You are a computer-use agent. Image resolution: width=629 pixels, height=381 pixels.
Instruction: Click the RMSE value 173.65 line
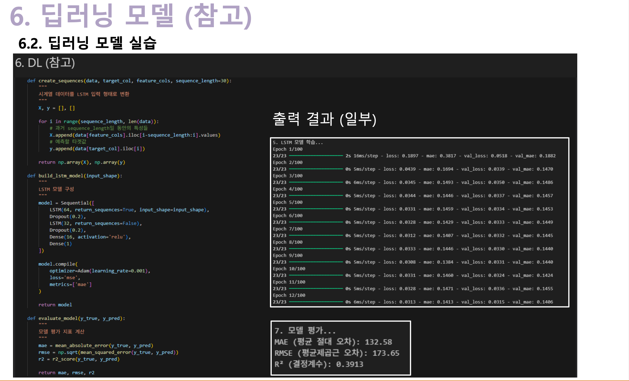[x=337, y=353]
